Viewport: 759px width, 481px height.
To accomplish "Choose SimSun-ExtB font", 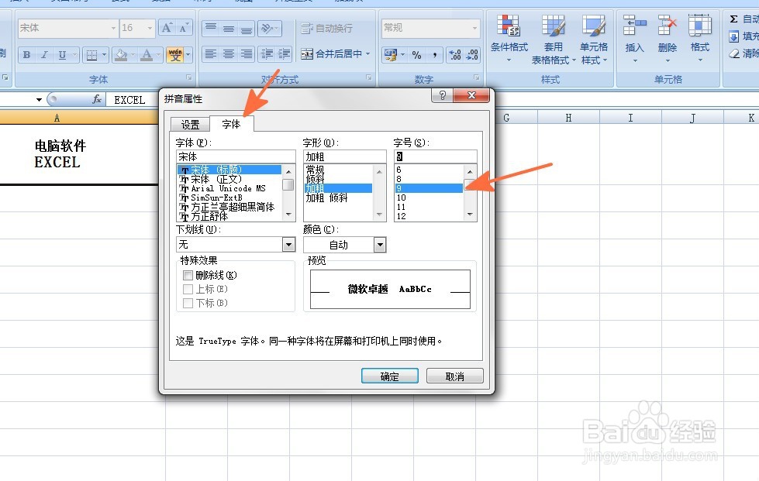I will pos(229,198).
